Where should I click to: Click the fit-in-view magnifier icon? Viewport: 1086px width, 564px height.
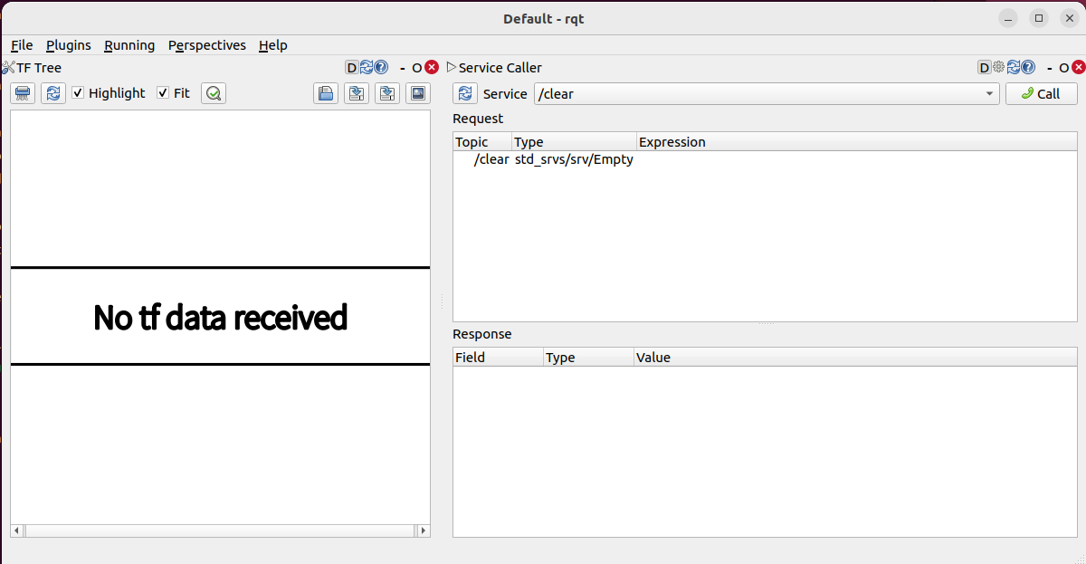point(214,93)
